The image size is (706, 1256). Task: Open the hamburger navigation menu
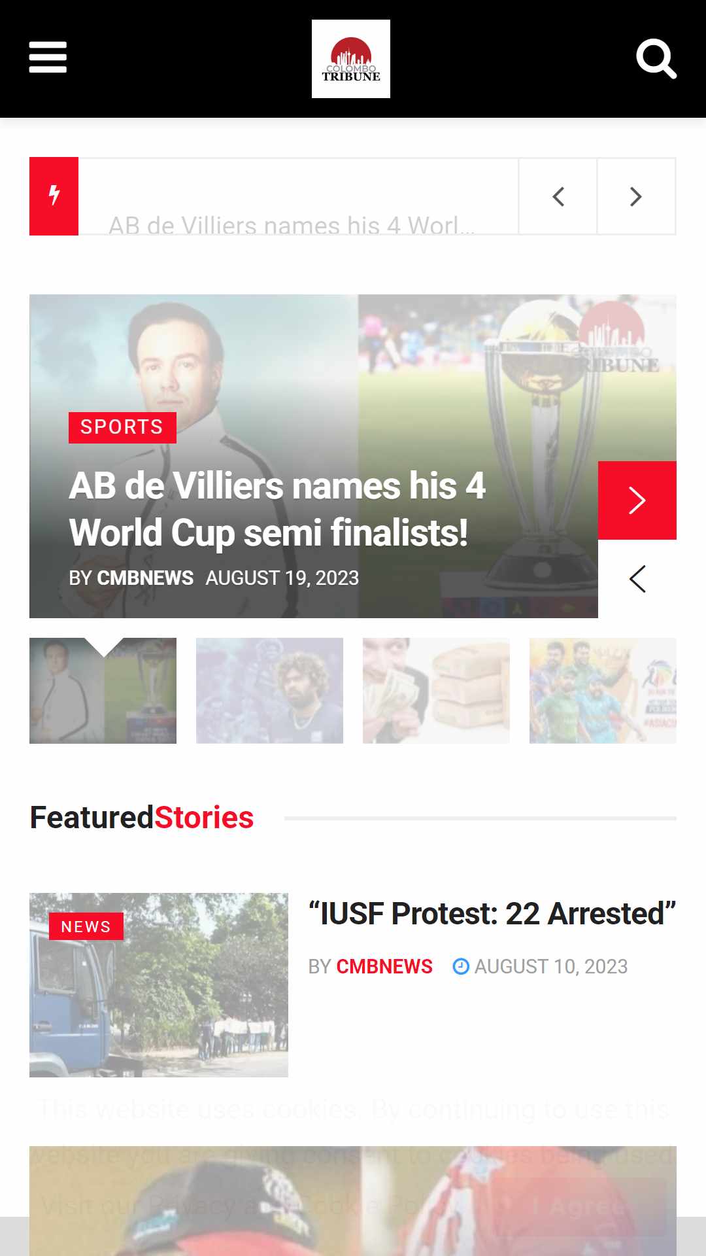click(x=48, y=58)
